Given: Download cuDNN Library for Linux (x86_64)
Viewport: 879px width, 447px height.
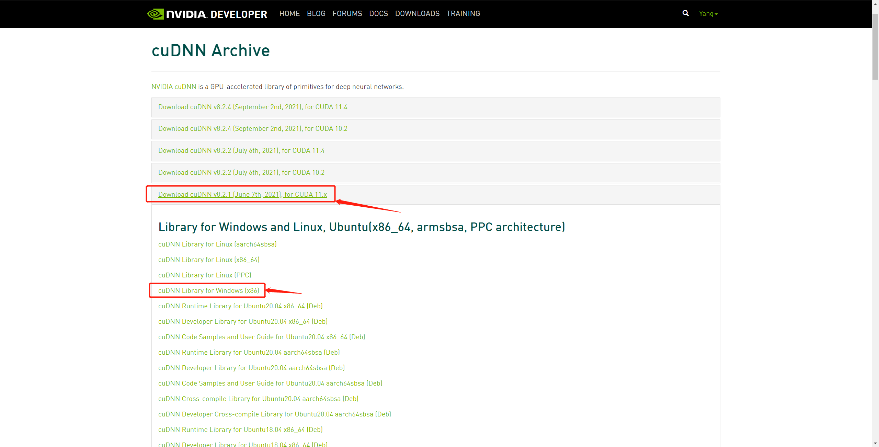Looking at the screenshot, I should pyautogui.click(x=208, y=260).
